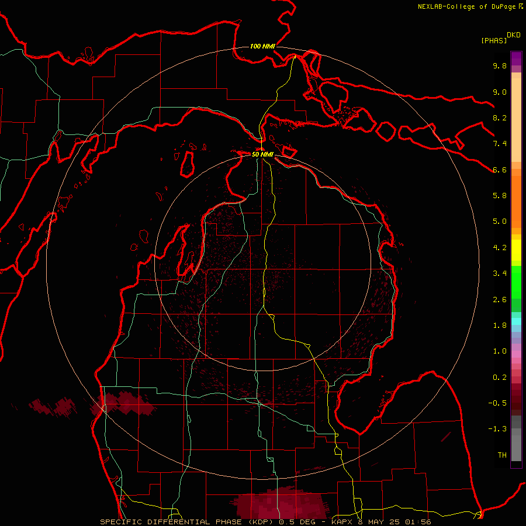
Task: Click the NEXLAB-College of DuPage credit text
Action: pos(467,6)
